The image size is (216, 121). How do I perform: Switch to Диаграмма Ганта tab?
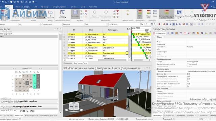click(x=81, y=63)
